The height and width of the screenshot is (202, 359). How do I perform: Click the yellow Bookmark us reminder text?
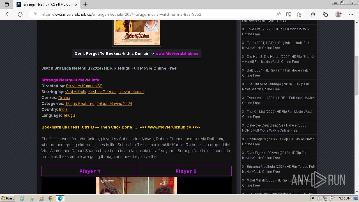(121, 127)
